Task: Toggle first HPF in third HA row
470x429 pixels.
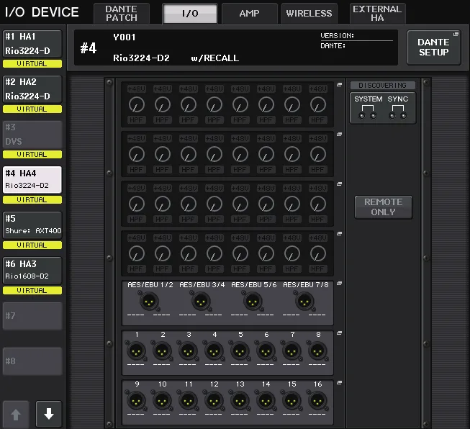Action: pyautogui.click(x=136, y=219)
